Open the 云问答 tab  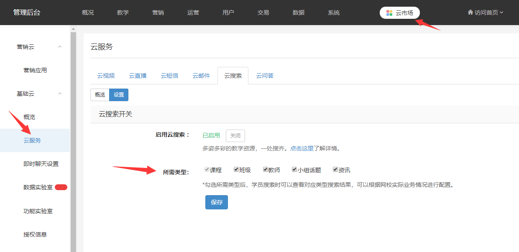click(265, 76)
